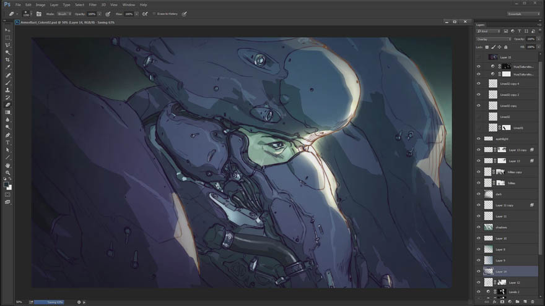Toggle Quick Mask mode
545x306 pixels.
[7, 195]
